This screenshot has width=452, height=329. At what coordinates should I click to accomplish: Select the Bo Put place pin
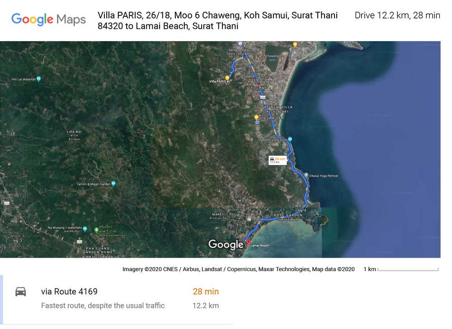pos(295,44)
